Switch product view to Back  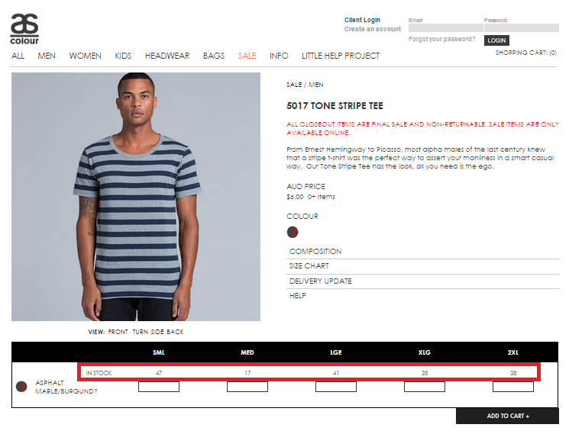[x=175, y=332]
